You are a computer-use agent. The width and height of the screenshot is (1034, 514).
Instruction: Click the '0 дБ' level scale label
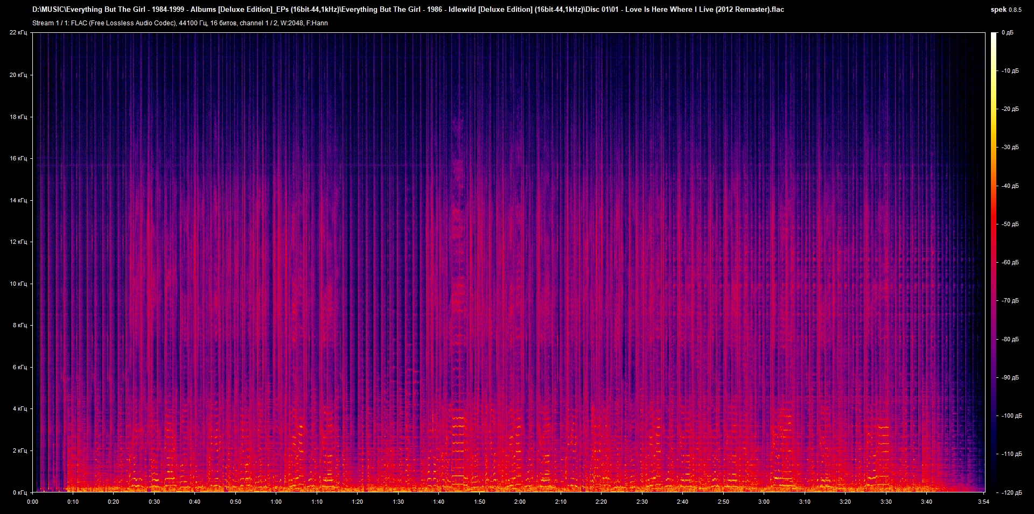coord(1008,33)
